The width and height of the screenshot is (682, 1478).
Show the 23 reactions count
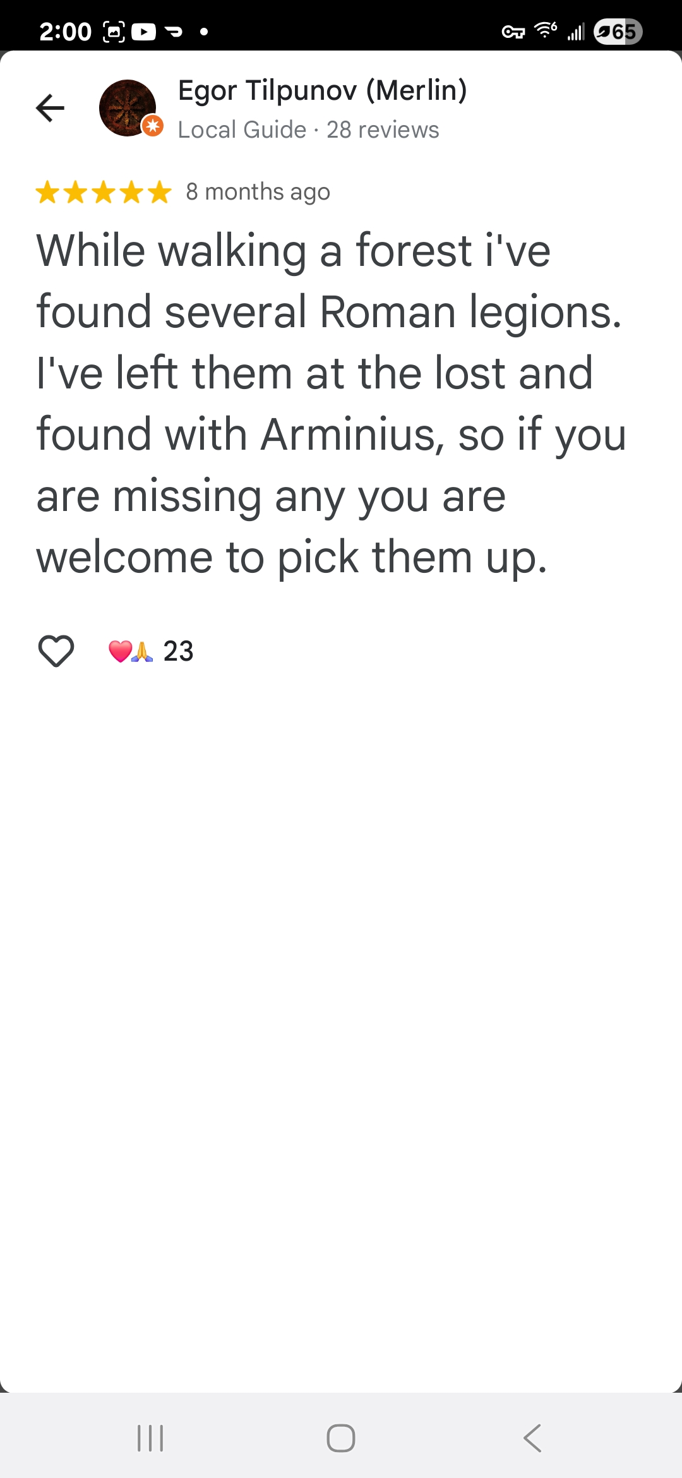coord(178,651)
